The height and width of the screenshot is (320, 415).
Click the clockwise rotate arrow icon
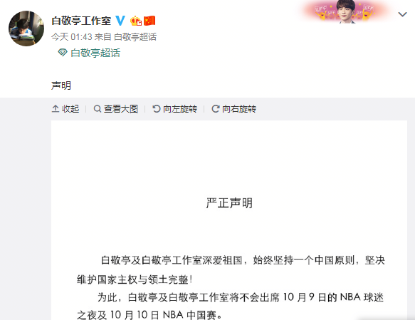coord(216,108)
